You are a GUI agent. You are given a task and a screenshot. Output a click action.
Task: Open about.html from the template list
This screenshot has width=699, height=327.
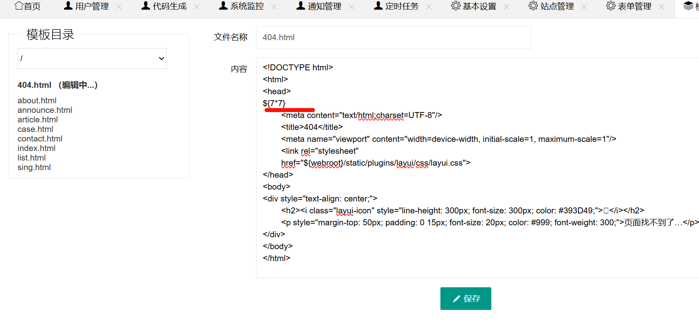click(x=37, y=101)
